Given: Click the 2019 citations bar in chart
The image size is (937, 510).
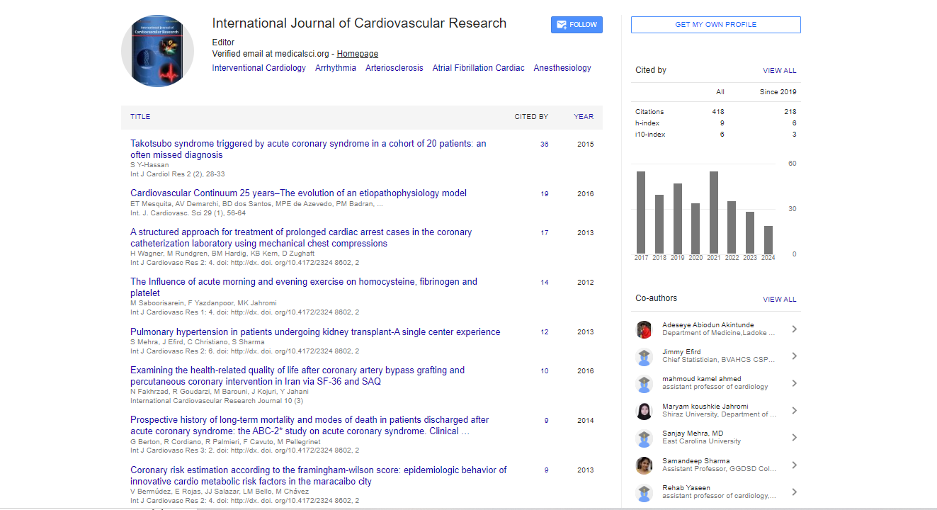Looking at the screenshot, I should pyautogui.click(x=678, y=219).
